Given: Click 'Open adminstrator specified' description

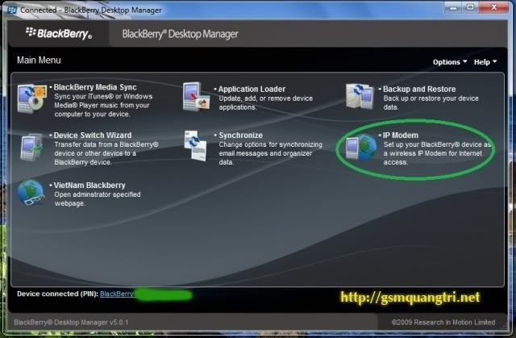Looking at the screenshot, I should tap(98, 194).
